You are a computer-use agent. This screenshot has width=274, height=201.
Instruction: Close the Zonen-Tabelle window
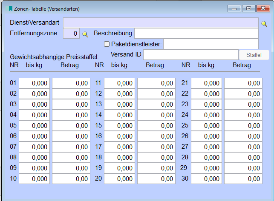point(262,8)
